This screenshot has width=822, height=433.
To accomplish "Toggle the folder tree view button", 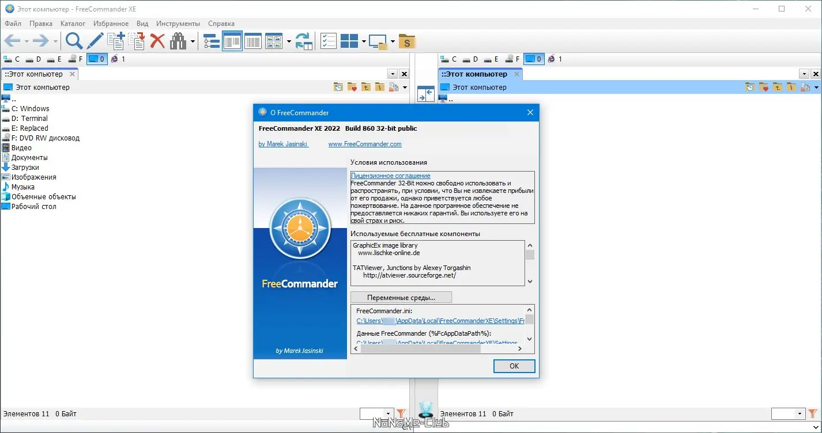I will pos(212,41).
